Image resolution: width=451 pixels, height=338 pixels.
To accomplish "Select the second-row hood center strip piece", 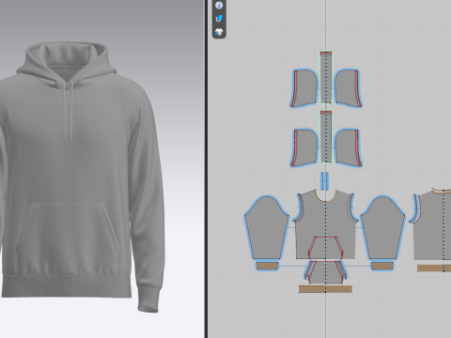I will 326,136.
